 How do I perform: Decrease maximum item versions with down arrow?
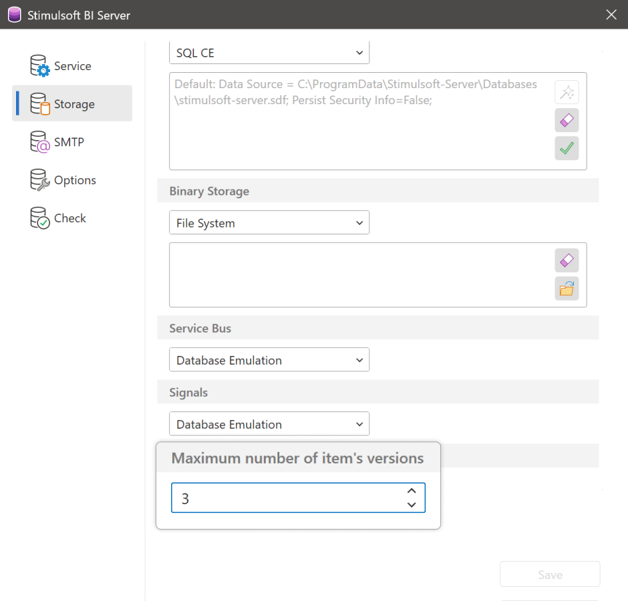[x=412, y=505]
